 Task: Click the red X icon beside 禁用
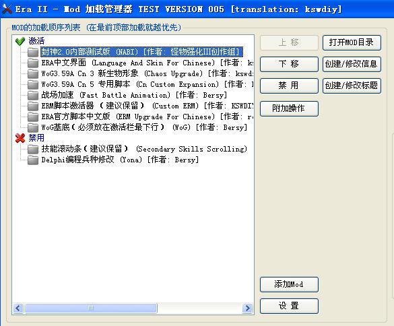pyautogui.click(x=20, y=138)
